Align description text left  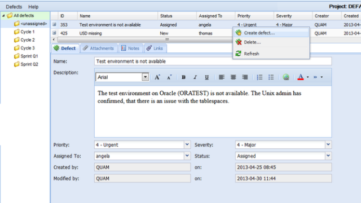pos(222,77)
